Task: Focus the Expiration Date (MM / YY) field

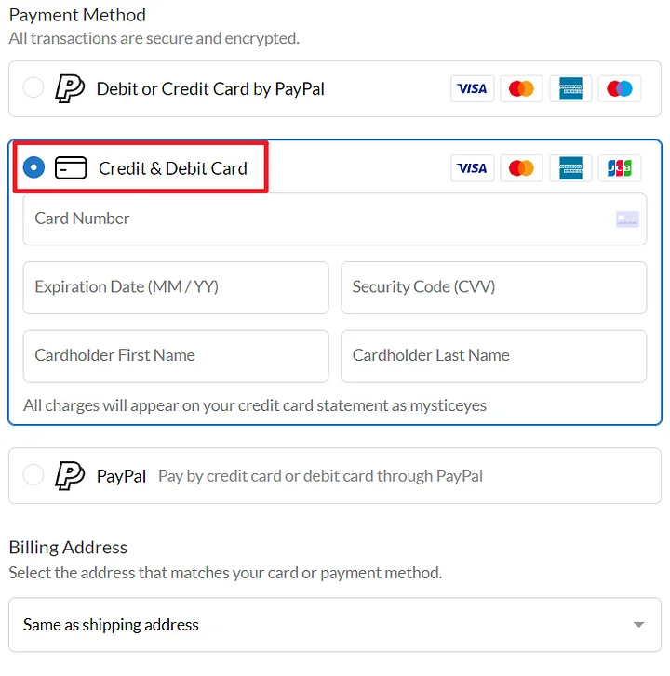Action: point(176,287)
